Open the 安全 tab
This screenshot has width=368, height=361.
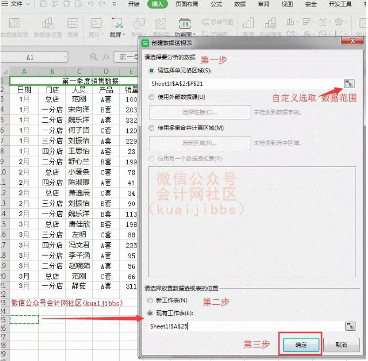[311, 4]
